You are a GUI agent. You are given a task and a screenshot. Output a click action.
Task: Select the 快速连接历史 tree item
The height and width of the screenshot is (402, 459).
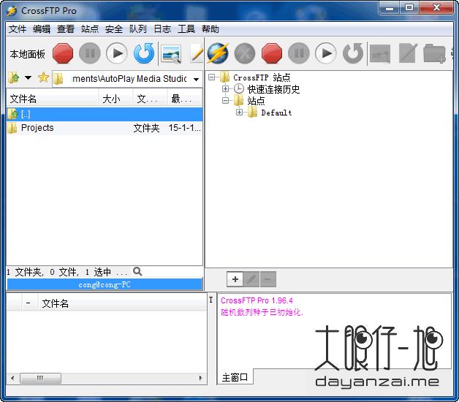[273, 89]
